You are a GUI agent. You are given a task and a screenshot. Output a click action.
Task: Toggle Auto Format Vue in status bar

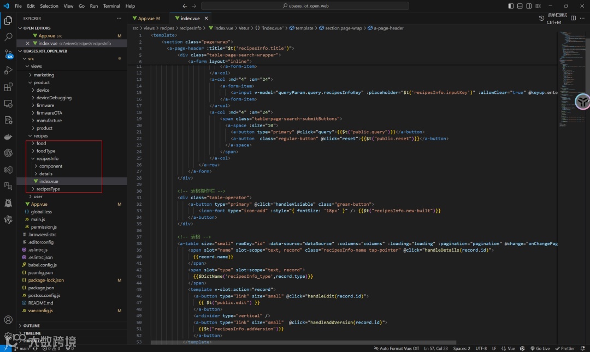(x=396, y=348)
